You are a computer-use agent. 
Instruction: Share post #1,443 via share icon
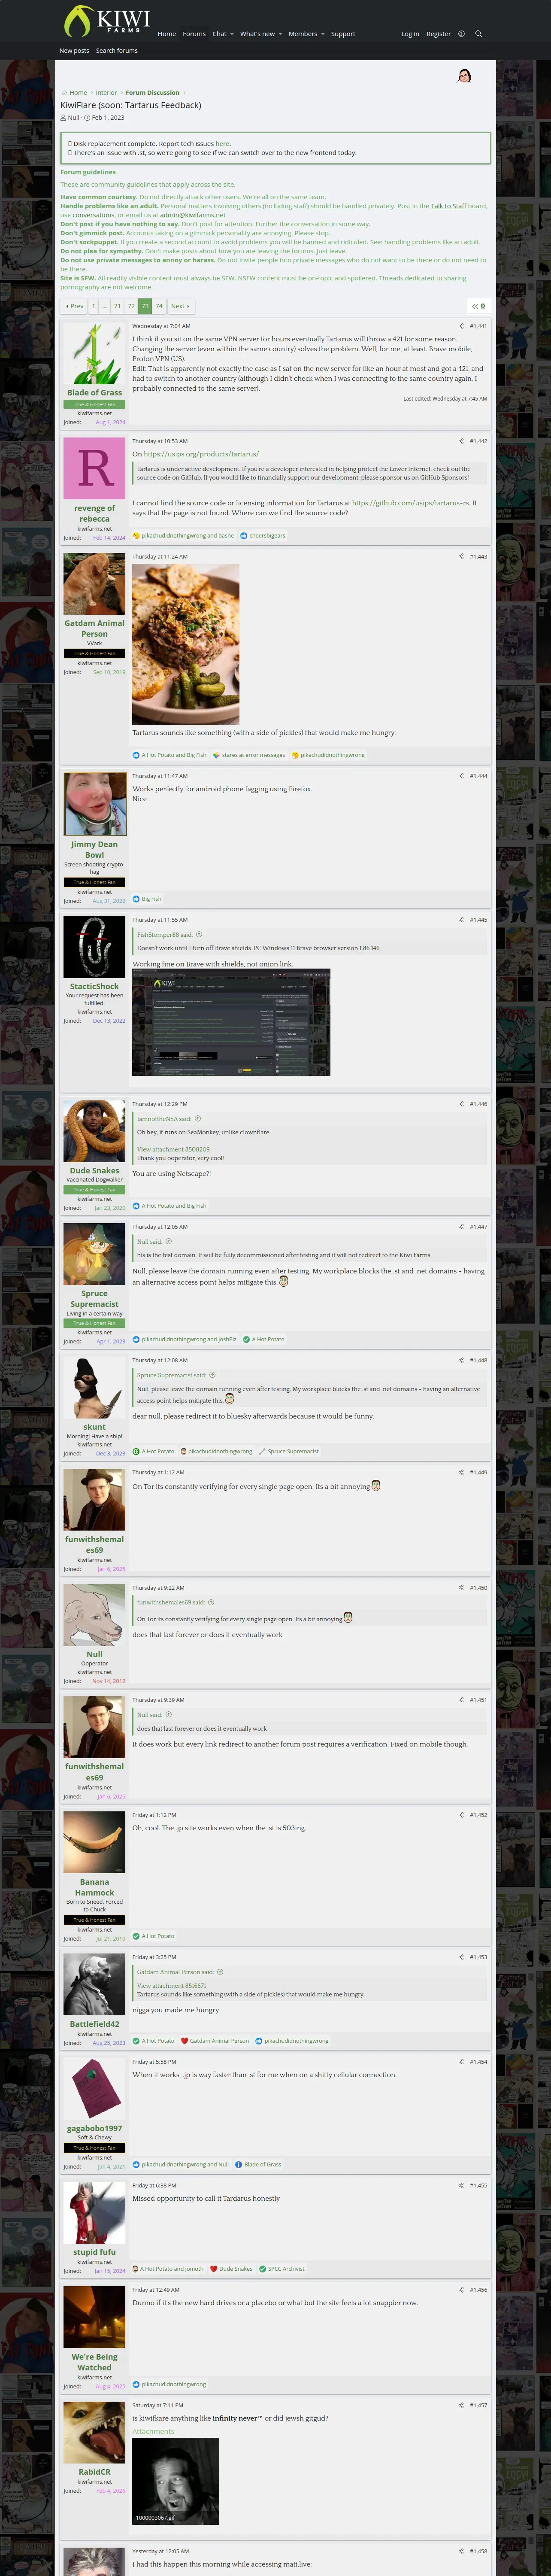tap(461, 557)
